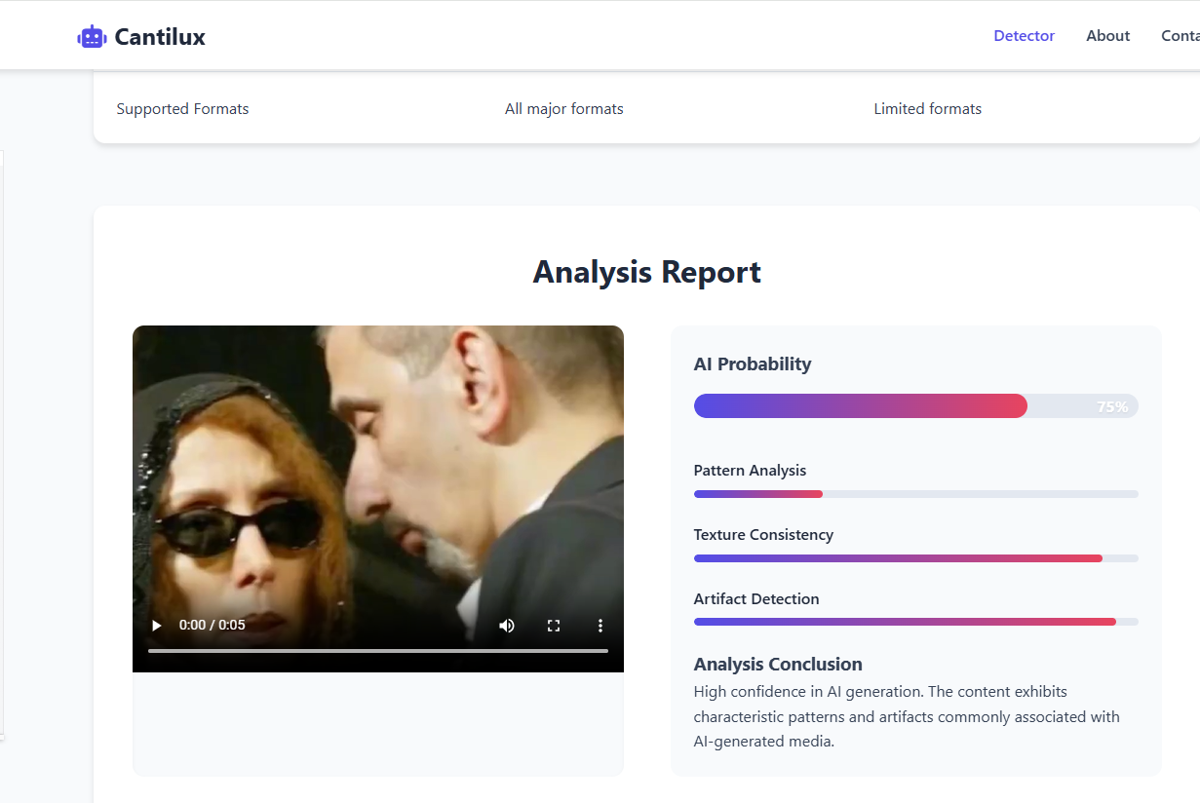Click the Cantilux robot logo icon

[x=92, y=37]
